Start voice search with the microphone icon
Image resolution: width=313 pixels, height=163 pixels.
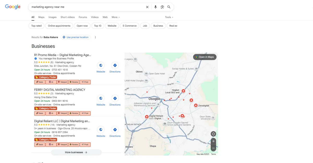coord(155,7)
